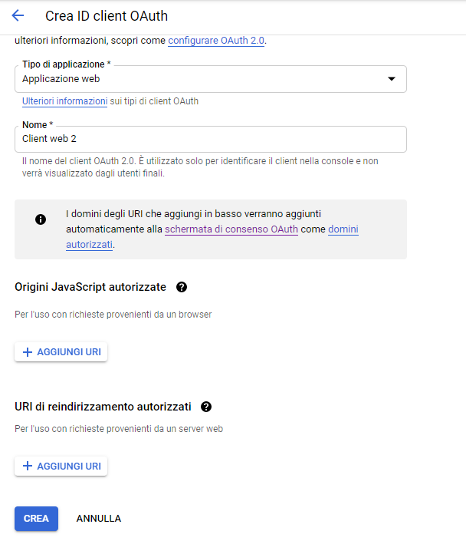Open the configurare OAuth 2.0 link

pos(216,41)
